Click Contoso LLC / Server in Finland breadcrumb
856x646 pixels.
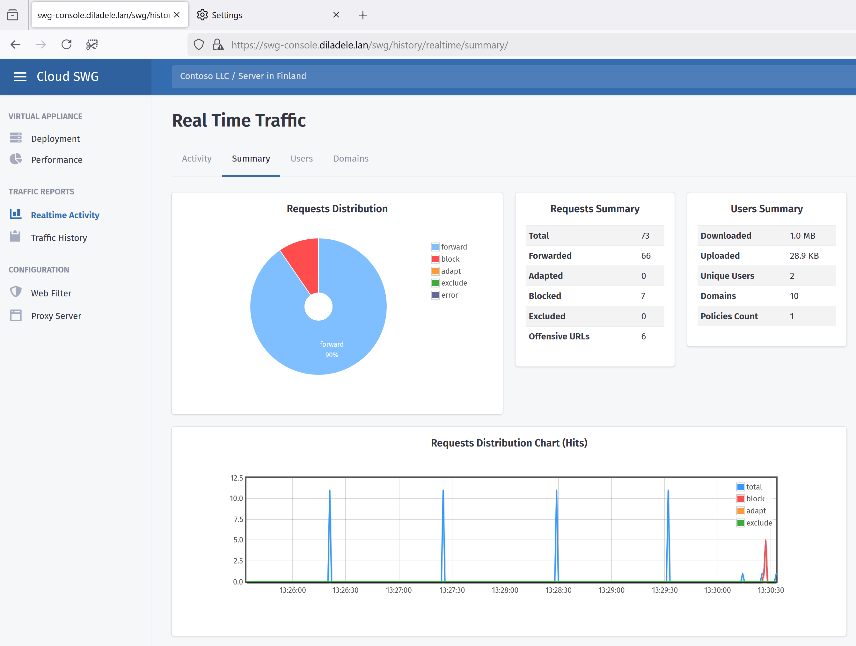243,76
